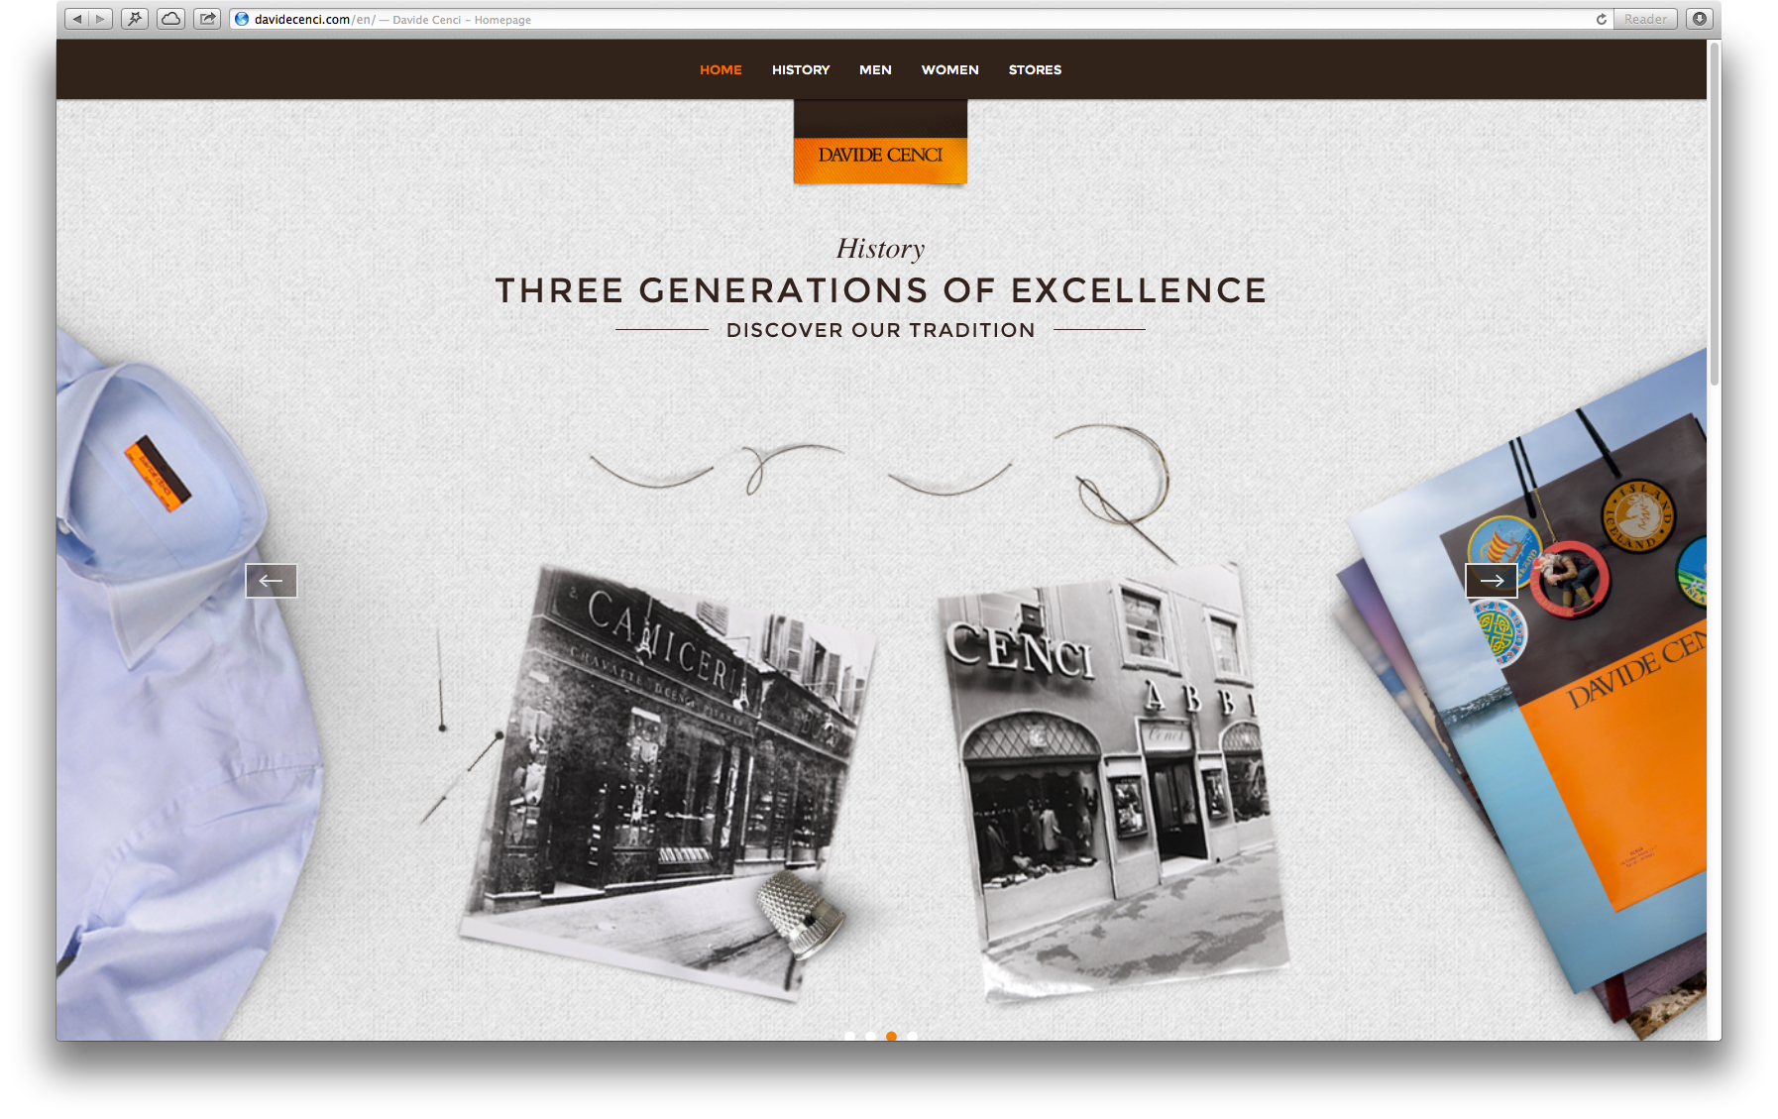The image size is (1778, 1119).
Task: Open the Camiceria storefront photo
Action: click(x=669, y=783)
